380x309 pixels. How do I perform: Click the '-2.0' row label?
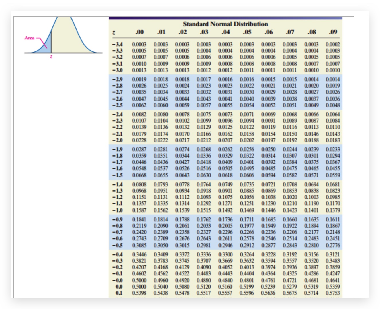coord(117,140)
